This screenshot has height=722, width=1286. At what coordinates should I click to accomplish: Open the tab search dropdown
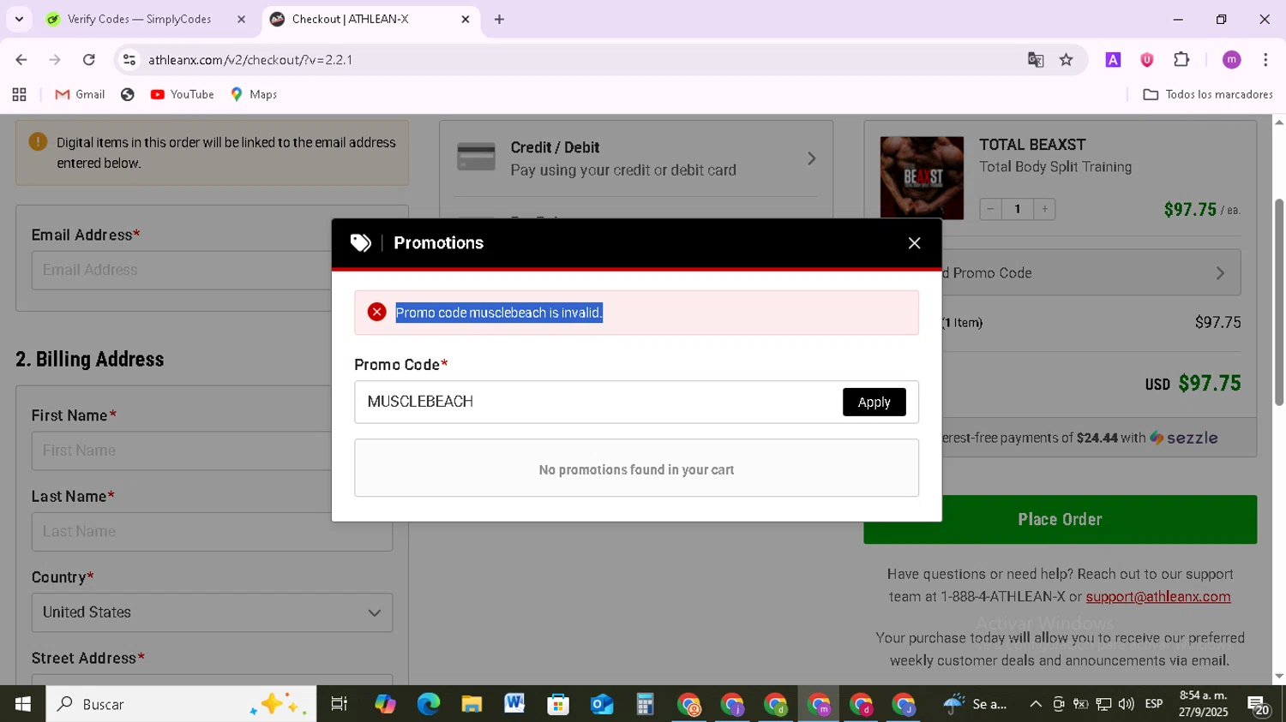(x=19, y=19)
